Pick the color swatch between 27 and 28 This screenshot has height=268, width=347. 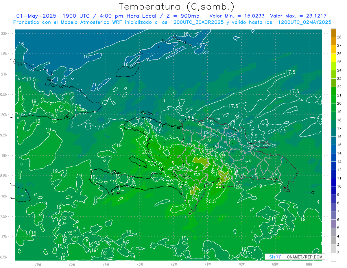[333, 41]
